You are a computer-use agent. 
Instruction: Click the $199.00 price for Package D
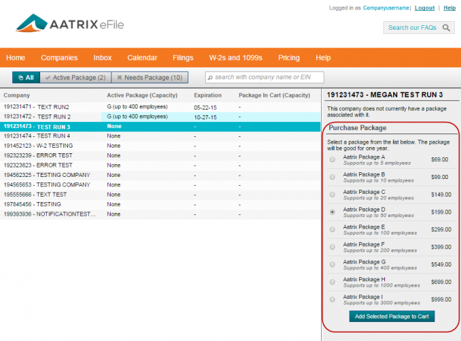(x=441, y=212)
